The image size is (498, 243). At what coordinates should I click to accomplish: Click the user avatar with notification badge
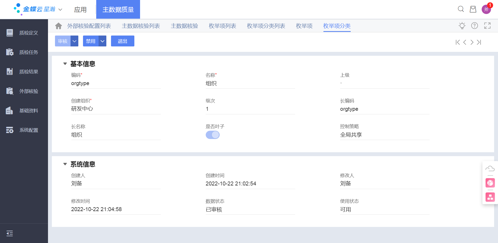486,9
